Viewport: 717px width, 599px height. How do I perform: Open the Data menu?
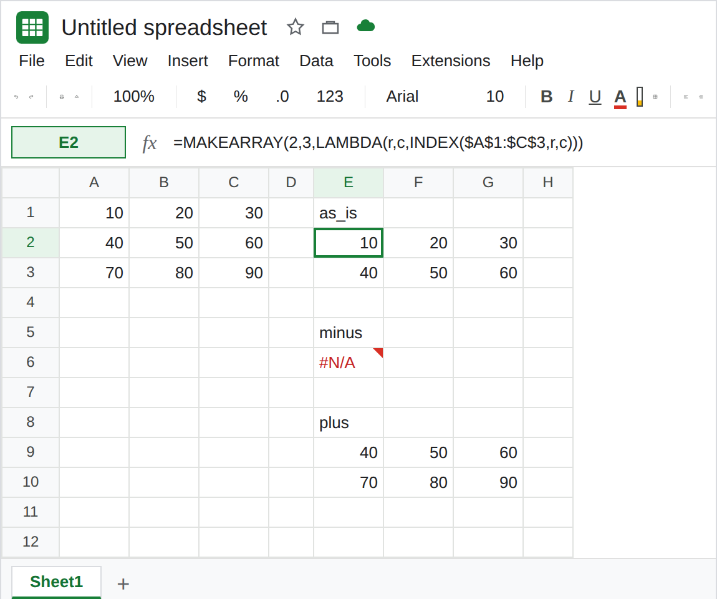[x=316, y=61]
